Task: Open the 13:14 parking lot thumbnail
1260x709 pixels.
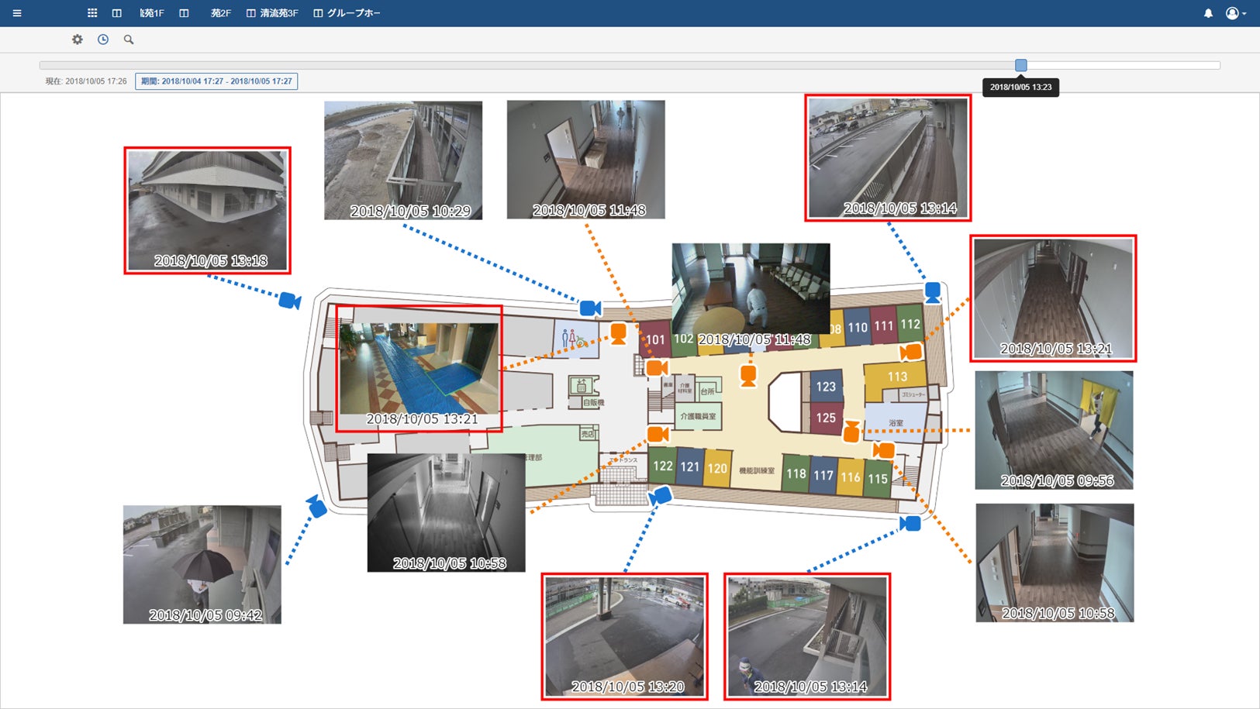Action: point(888,158)
